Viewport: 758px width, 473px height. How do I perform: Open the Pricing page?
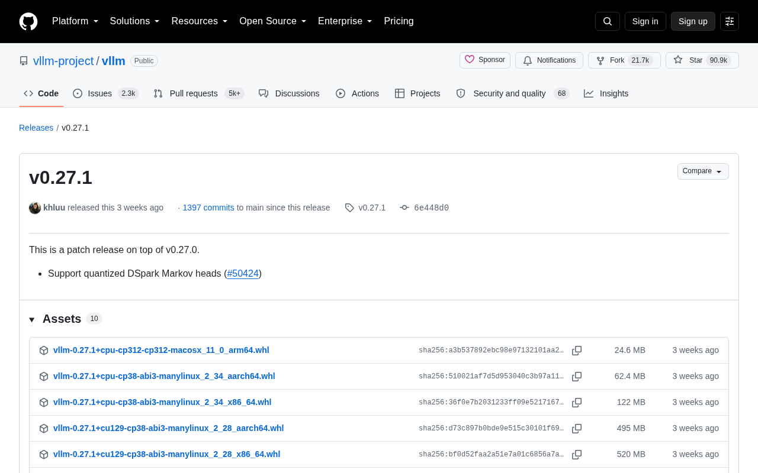tap(399, 21)
